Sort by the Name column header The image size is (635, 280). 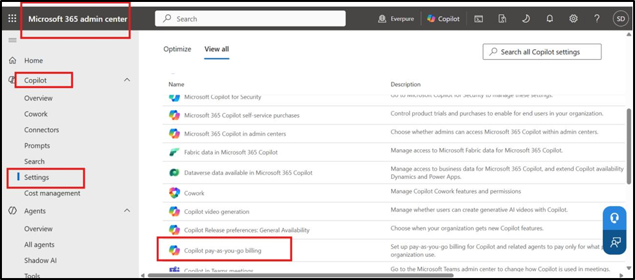click(x=176, y=84)
